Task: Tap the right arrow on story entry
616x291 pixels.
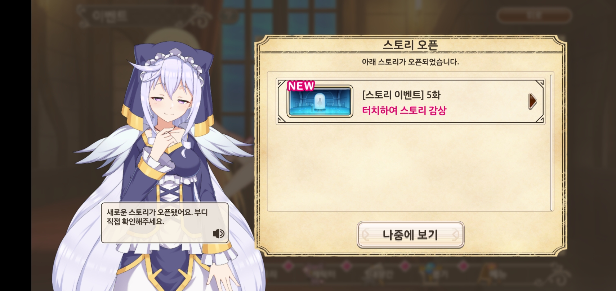Action: [x=532, y=101]
